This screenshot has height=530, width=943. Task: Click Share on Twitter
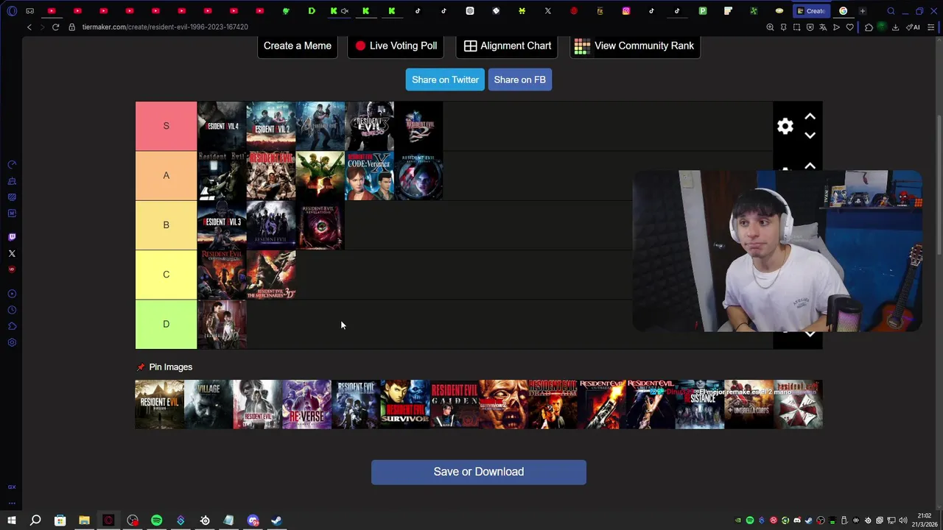(445, 79)
